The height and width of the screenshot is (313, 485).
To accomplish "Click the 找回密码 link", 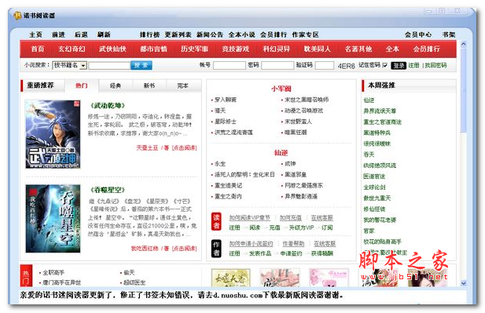I will coord(435,65).
